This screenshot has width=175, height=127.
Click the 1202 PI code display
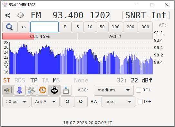(100, 15)
